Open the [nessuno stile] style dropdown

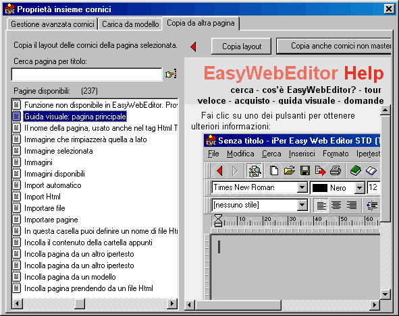click(x=302, y=205)
